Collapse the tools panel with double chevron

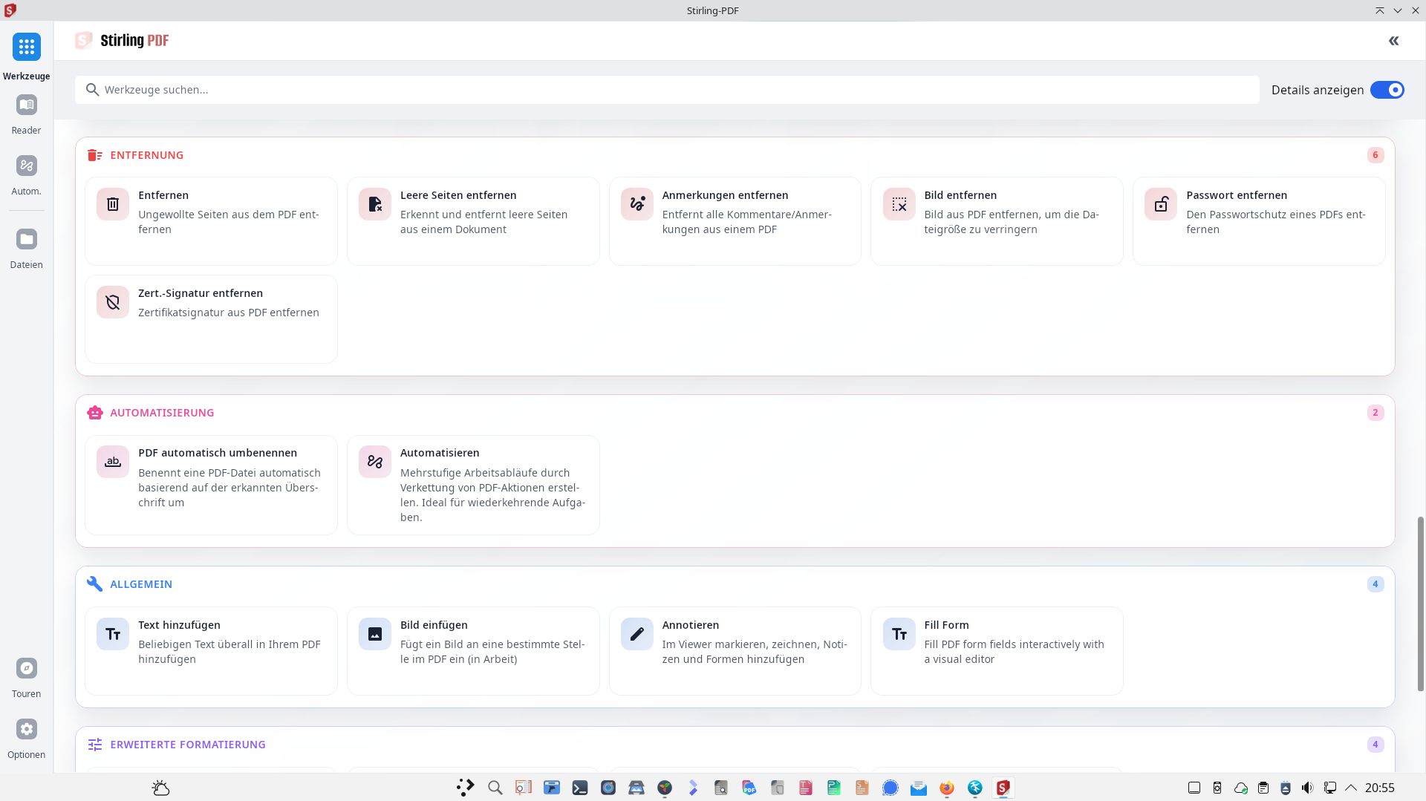click(1393, 41)
